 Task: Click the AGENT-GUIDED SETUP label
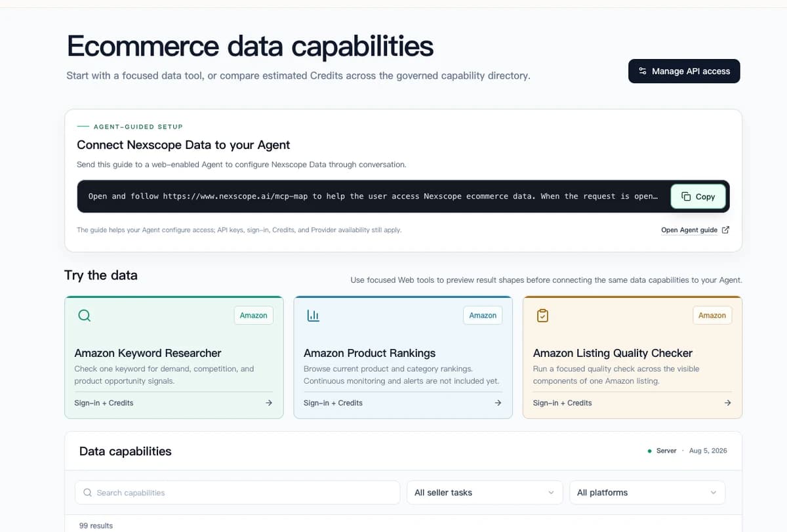[x=138, y=127]
